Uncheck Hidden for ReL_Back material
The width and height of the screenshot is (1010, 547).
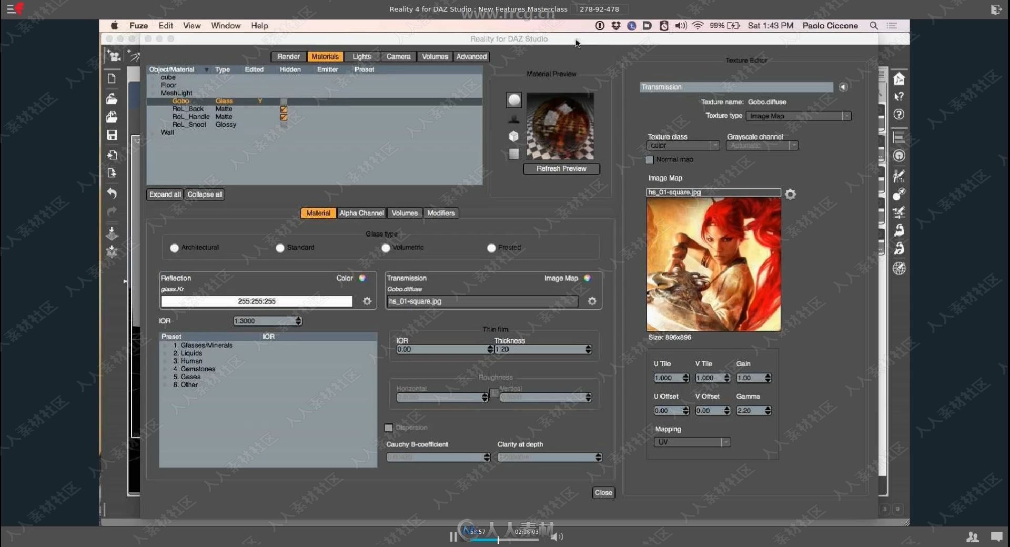point(284,109)
